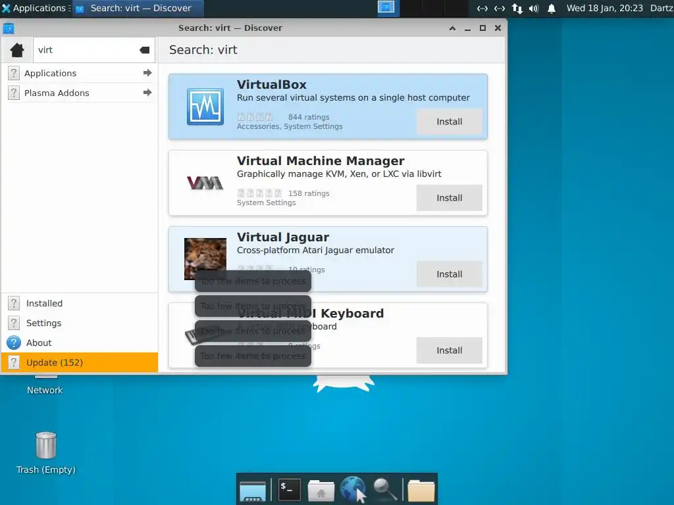Open the About section

click(x=80, y=343)
